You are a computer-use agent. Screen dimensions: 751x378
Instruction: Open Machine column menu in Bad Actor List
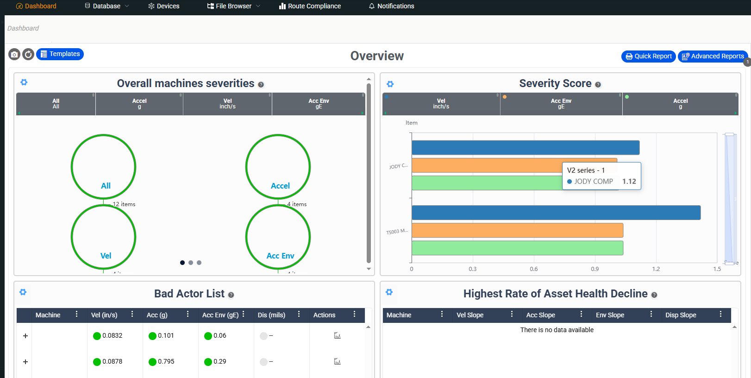pos(76,314)
